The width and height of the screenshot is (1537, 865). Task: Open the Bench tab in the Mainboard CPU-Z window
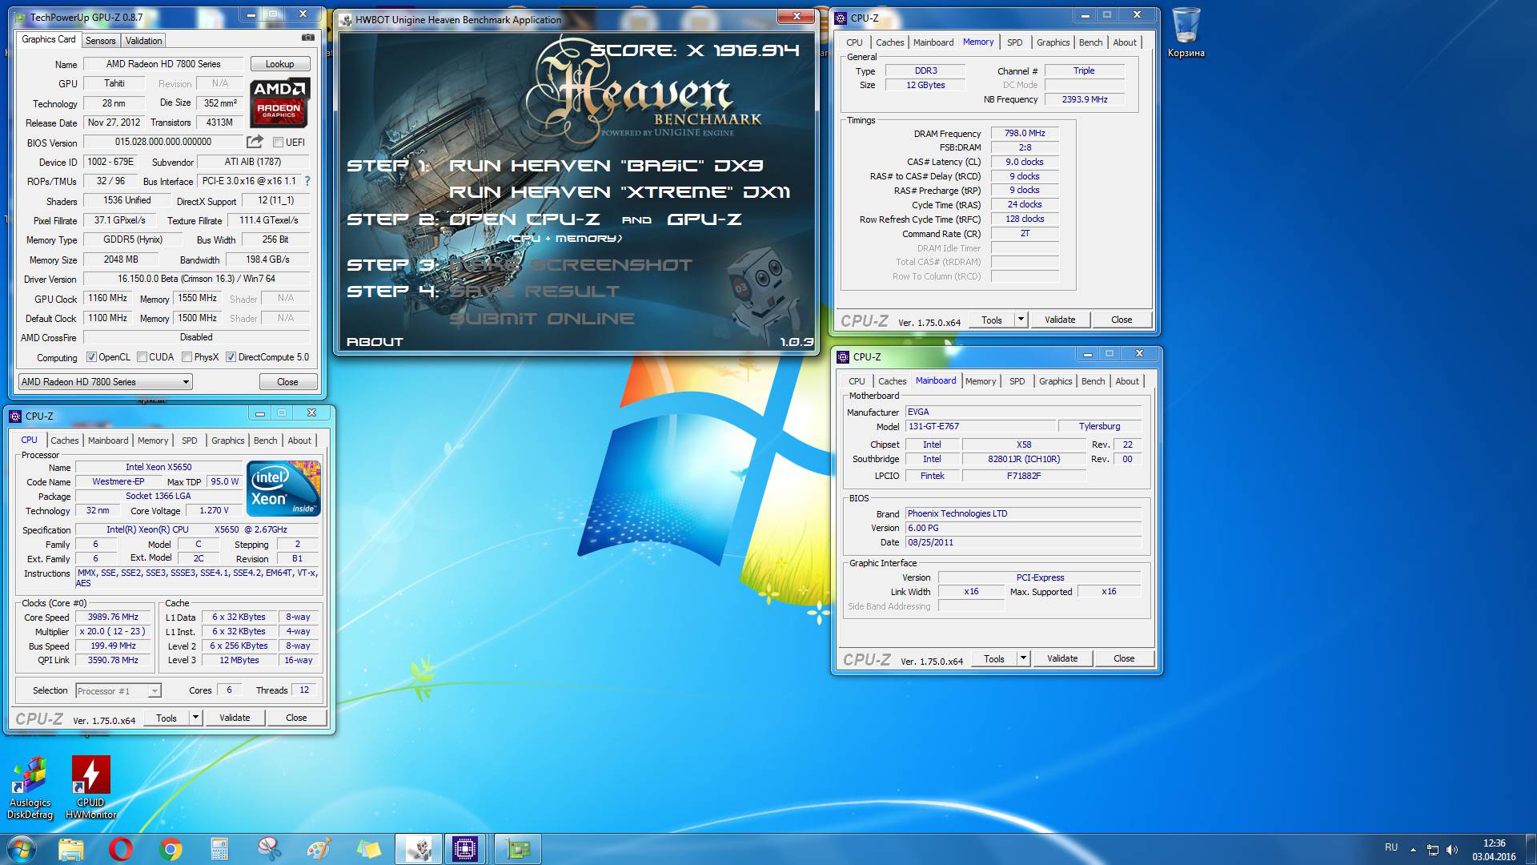pyautogui.click(x=1093, y=381)
